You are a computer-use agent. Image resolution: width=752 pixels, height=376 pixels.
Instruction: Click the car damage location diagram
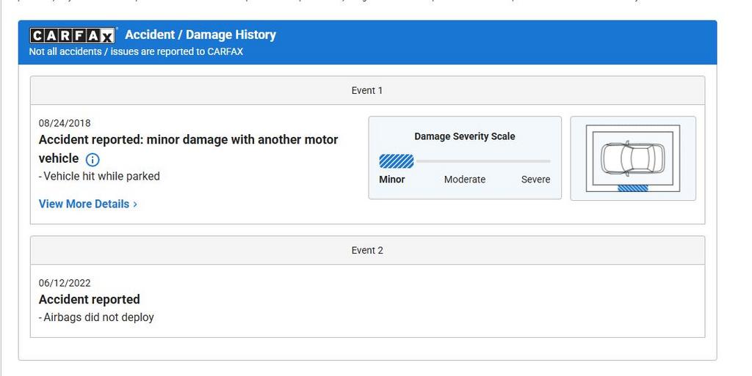(x=633, y=158)
